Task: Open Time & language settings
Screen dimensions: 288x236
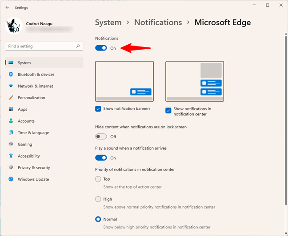Action: click(x=44, y=133)
